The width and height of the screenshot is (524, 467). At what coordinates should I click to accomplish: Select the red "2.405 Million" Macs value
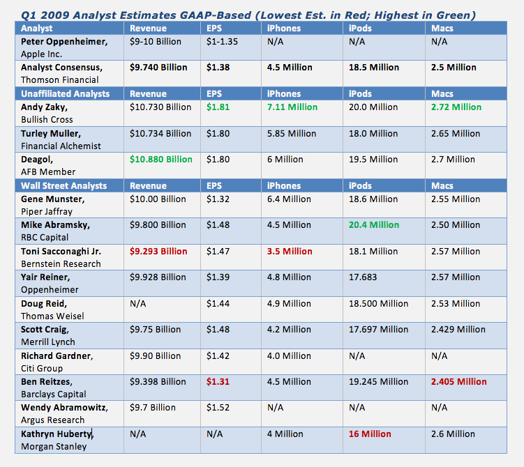click(459, 382)
